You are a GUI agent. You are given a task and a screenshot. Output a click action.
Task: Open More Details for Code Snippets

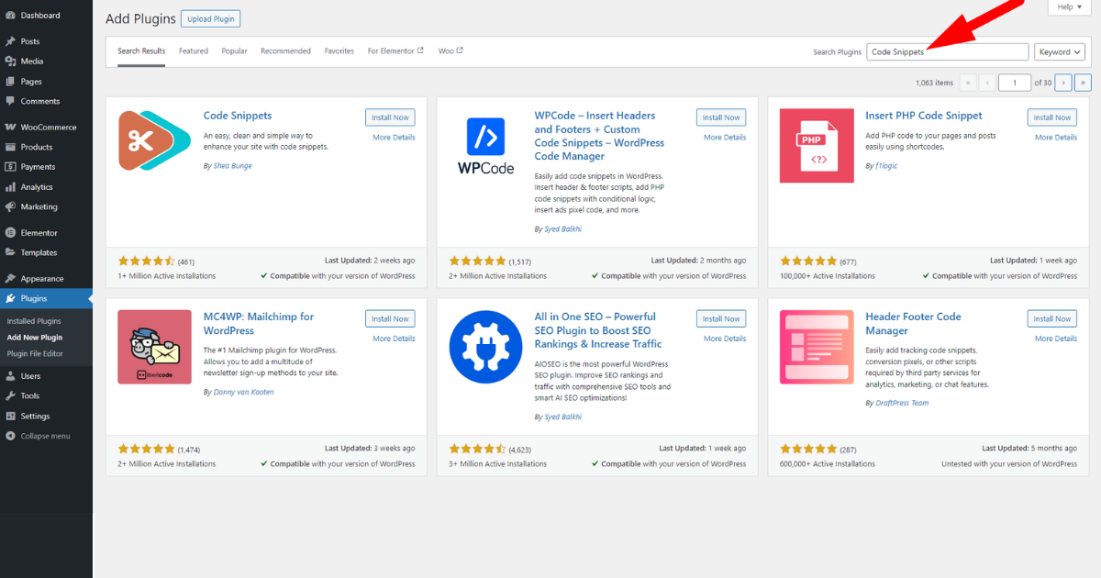pos(394,138)
